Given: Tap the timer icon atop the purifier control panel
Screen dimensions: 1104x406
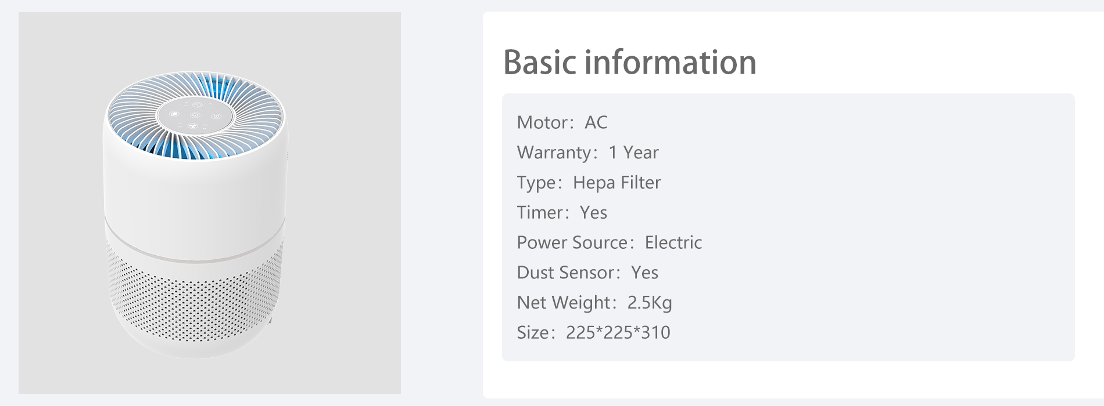Looking at the screenshot, I should 198,105.
